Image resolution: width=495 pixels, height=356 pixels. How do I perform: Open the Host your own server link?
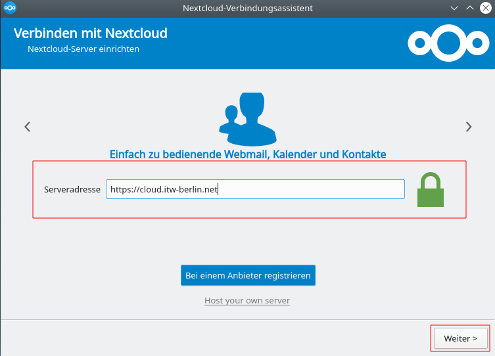click(247, 301)
